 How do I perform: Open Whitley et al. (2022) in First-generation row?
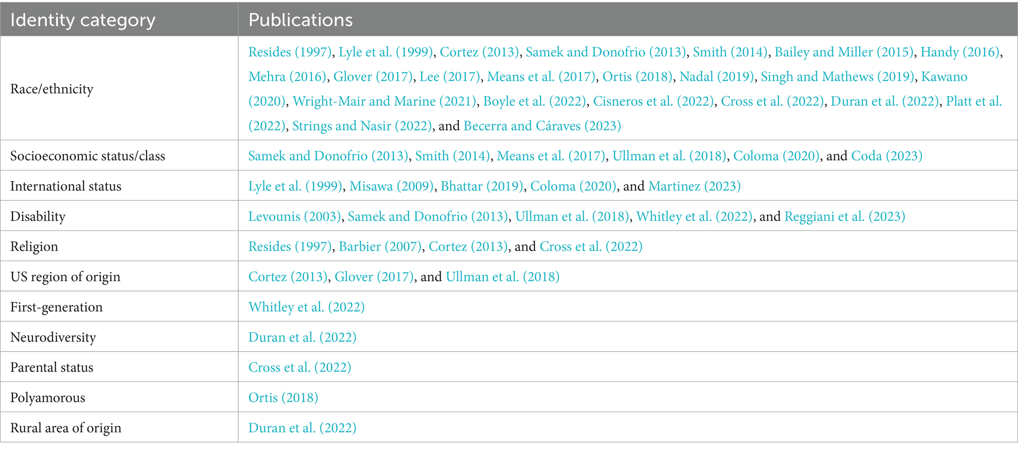306,307
